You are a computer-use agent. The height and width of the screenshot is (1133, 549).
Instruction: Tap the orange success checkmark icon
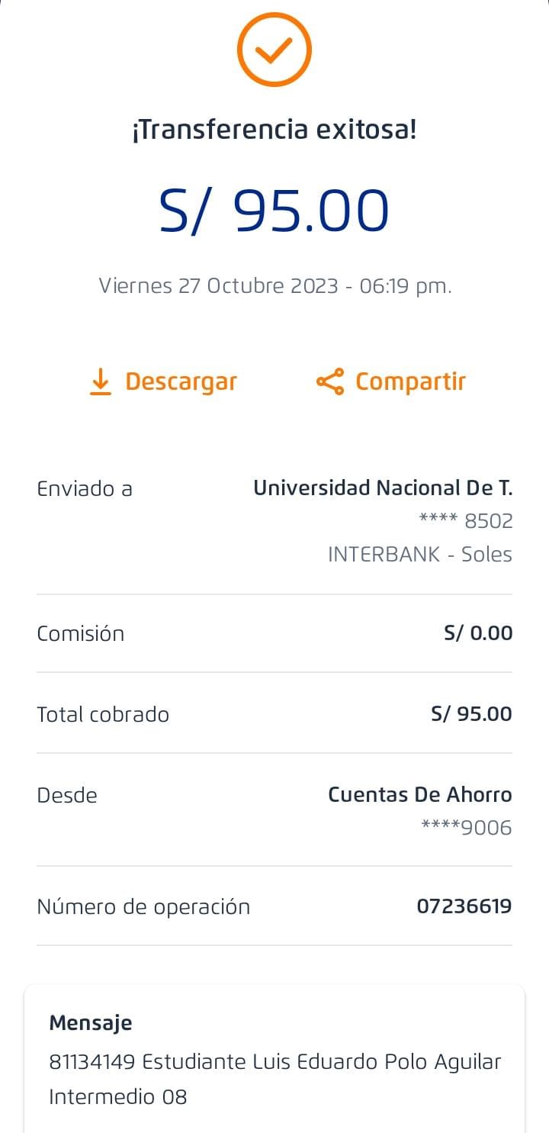pos(274,50)
